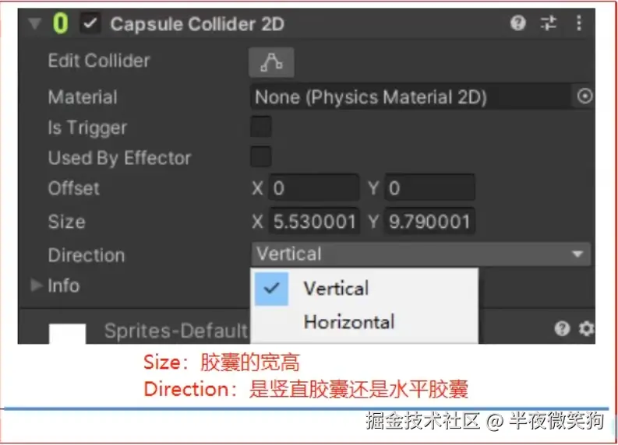Open the Direction dropdown
This screenshot has height=445, width=618.
pyautogui.click(x=421, y=254)
